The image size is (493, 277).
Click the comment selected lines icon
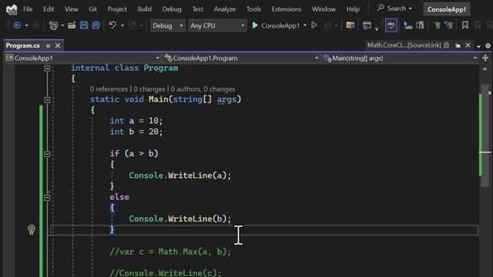tap(437, 25)
